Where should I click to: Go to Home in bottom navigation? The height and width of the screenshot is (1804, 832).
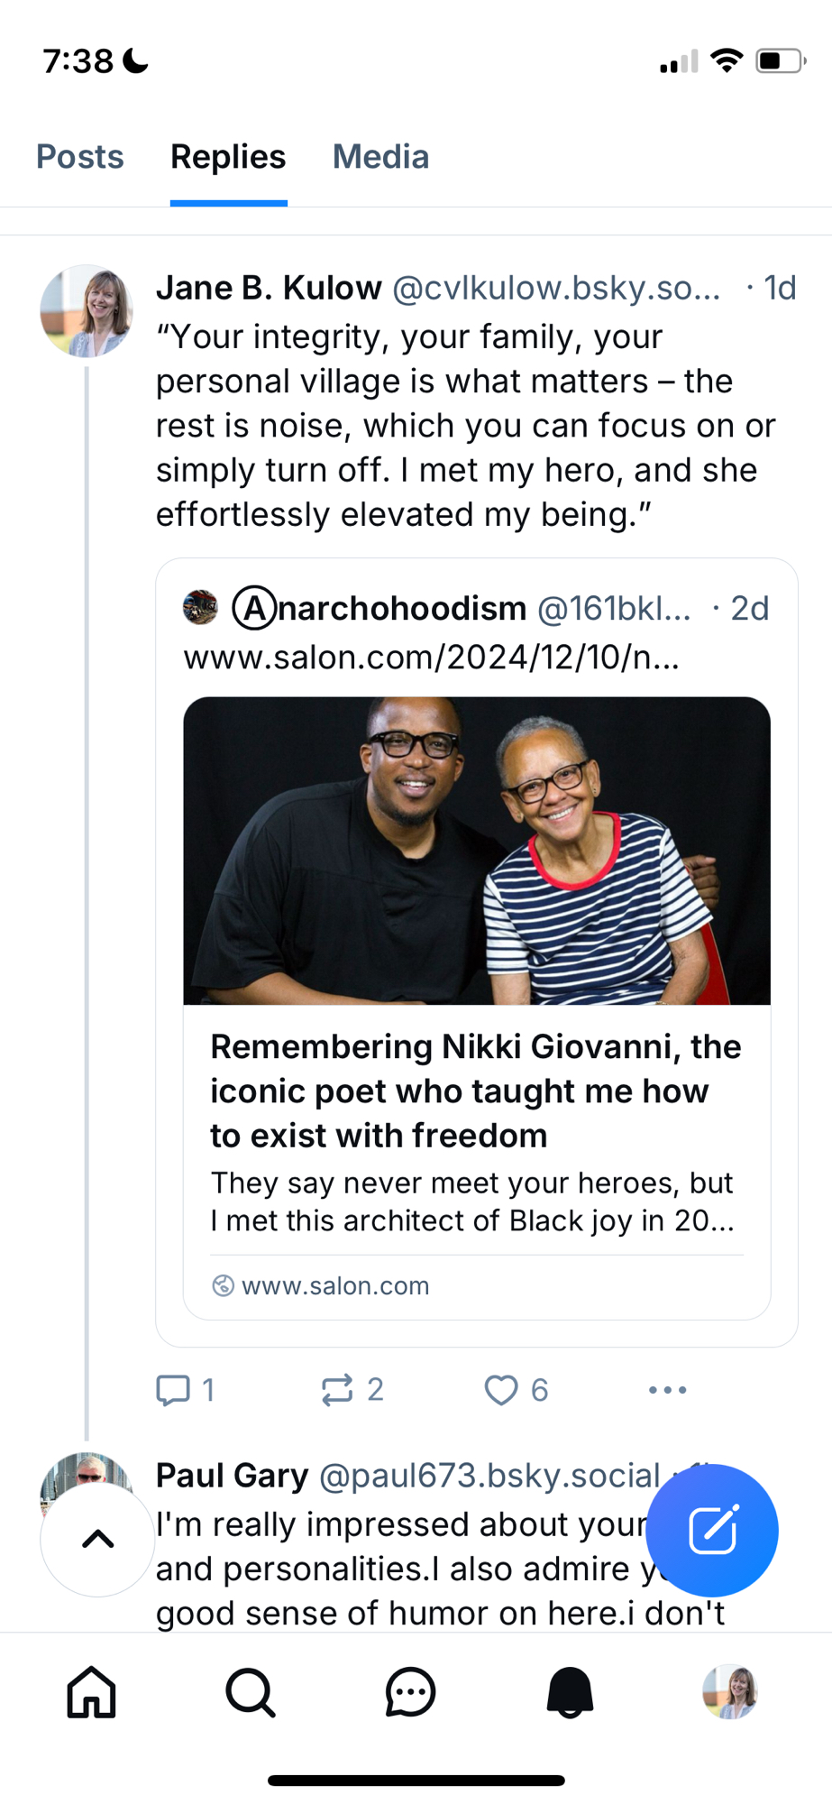(x=91, y=1692)
